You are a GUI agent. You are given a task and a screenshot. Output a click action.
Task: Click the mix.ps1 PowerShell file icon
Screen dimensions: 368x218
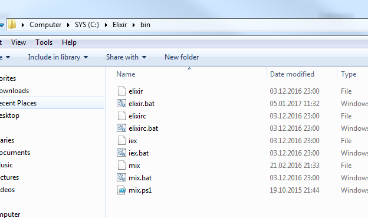(x=121, y=190)
